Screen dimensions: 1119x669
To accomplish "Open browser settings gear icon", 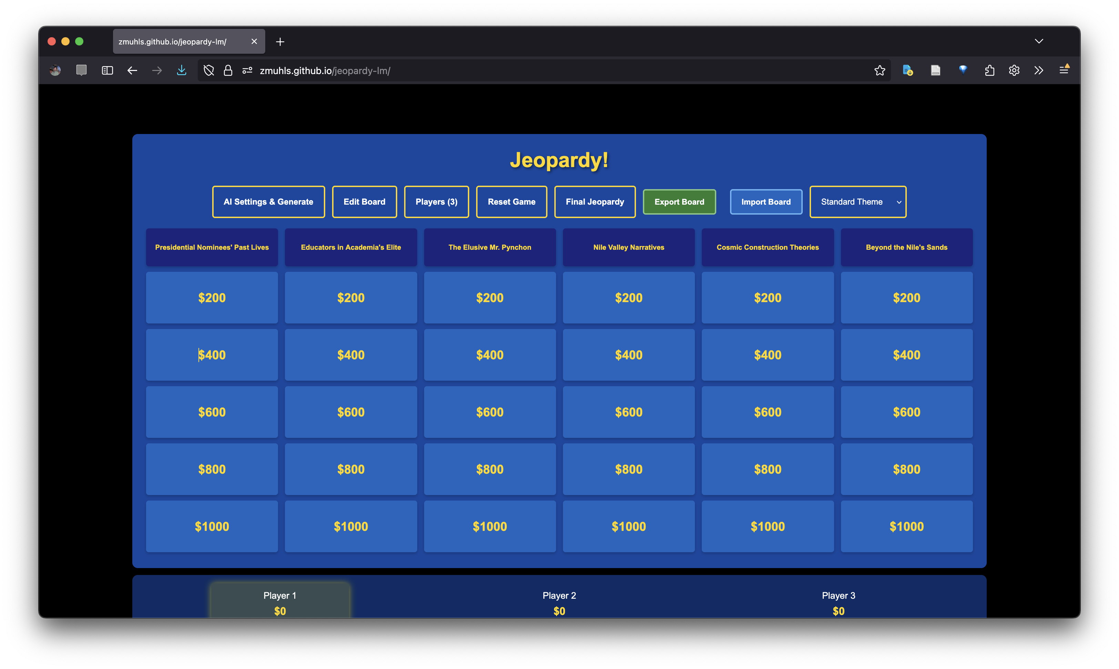I will coord(1014,70).
